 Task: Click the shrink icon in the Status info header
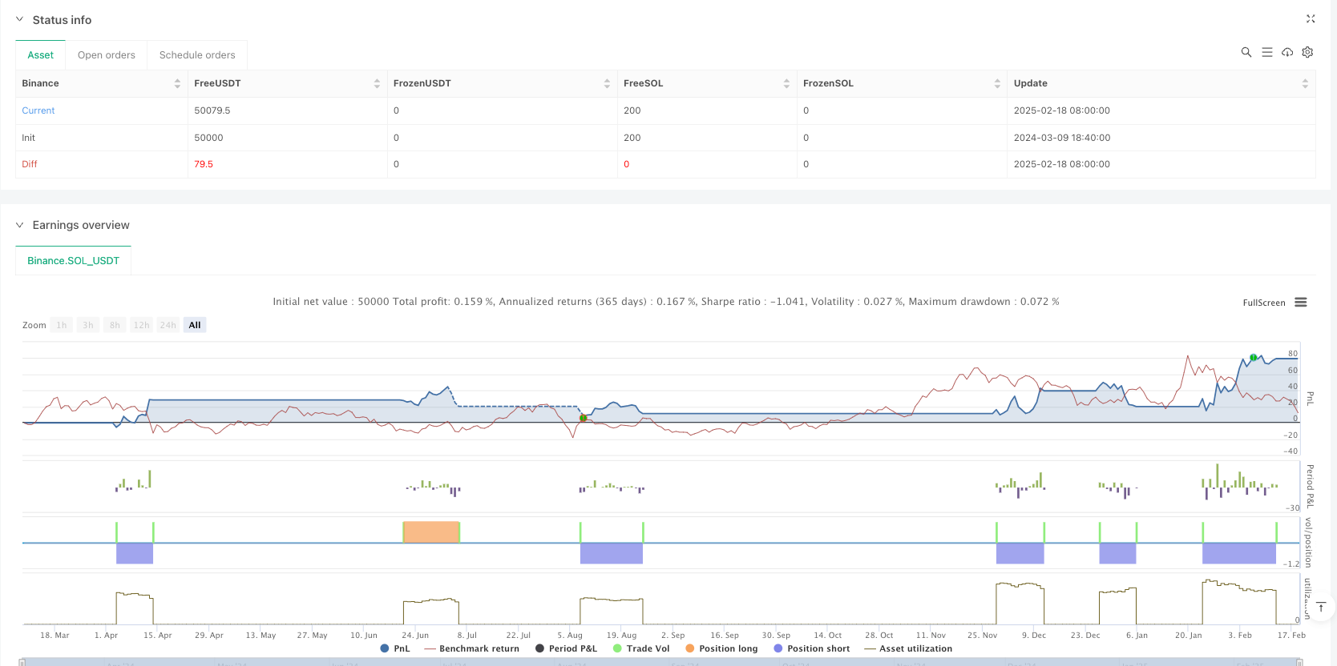[1311, 19]
